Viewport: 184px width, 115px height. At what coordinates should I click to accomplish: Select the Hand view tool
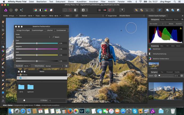3,22
